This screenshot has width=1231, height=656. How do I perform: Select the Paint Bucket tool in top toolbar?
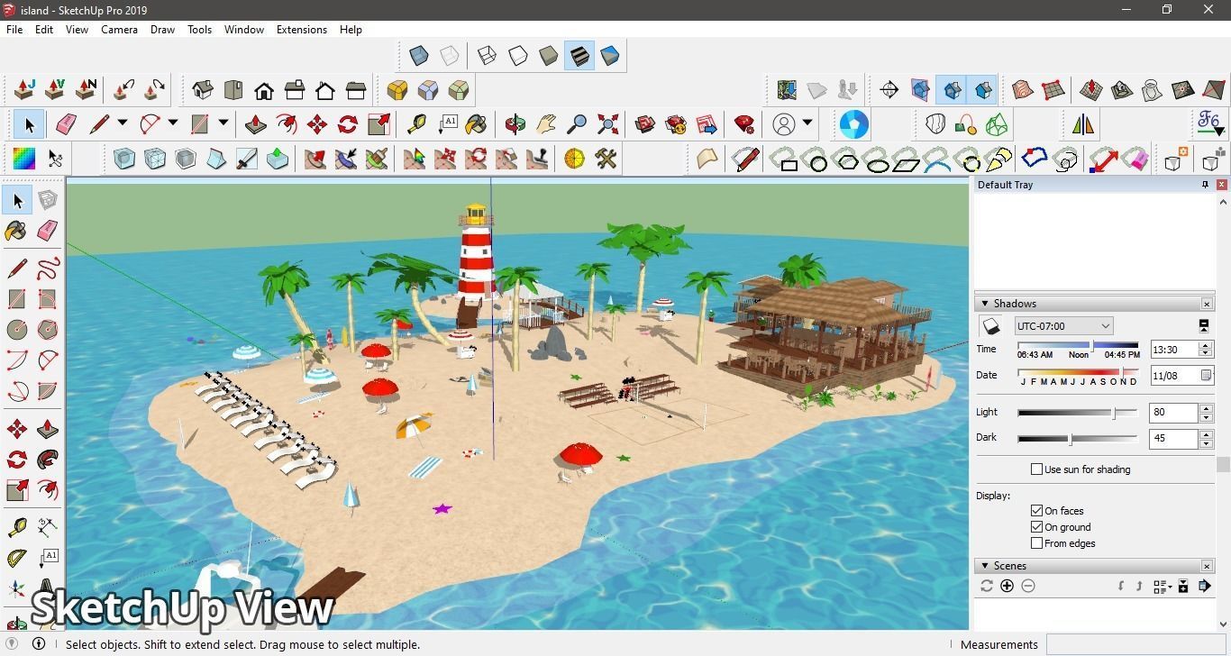click(476, 123)
